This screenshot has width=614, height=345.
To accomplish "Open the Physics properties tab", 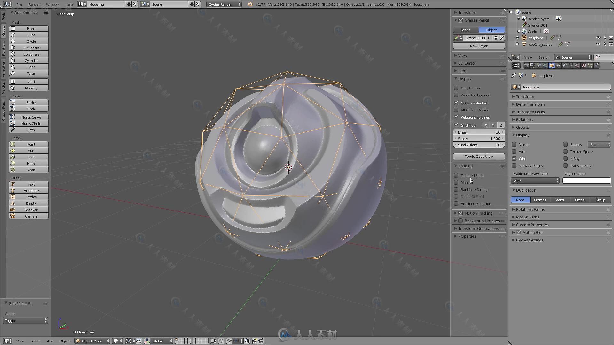I will click(596, 65).
